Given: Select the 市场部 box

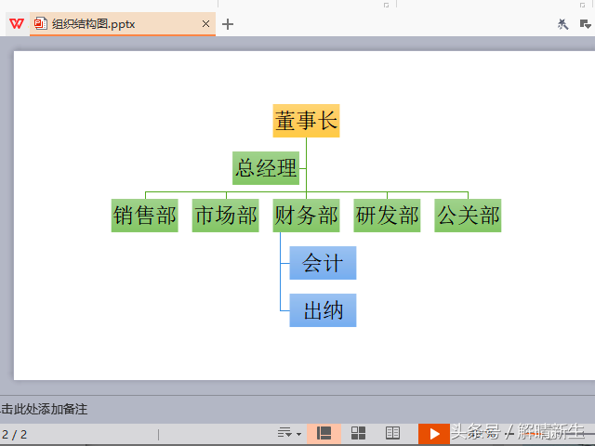Looking at the screenshot, I should pos(225,216).
